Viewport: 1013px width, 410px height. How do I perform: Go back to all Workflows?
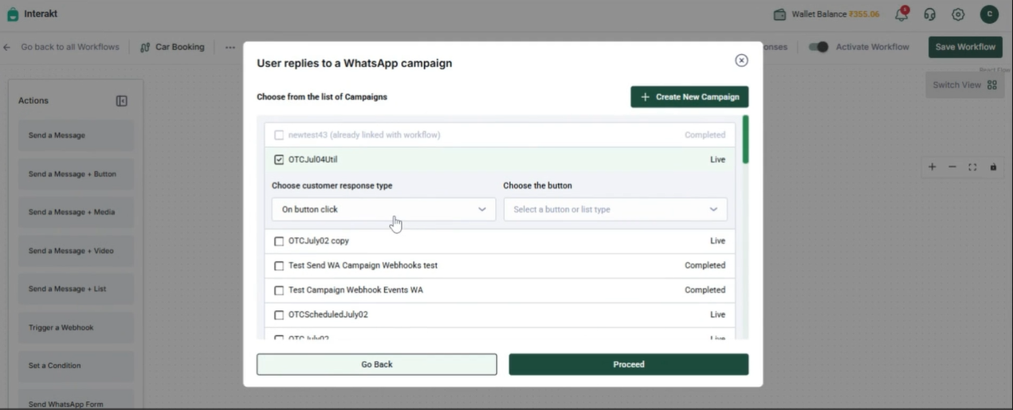(x=70, y=47)
